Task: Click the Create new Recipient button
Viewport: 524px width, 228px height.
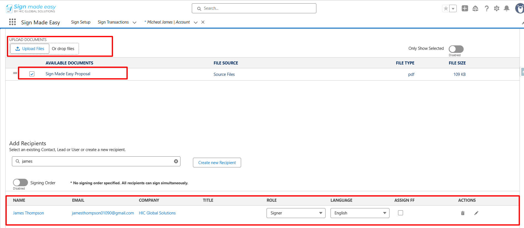Action: (217, 163)
